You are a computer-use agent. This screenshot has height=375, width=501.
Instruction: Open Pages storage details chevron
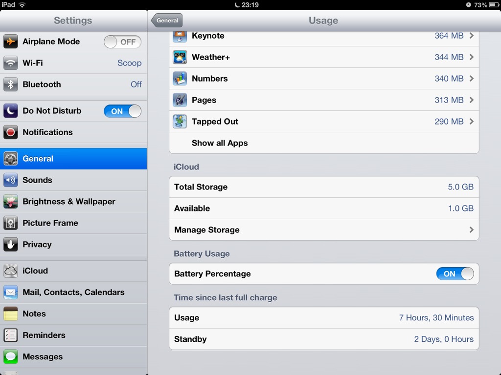[472, 100]
